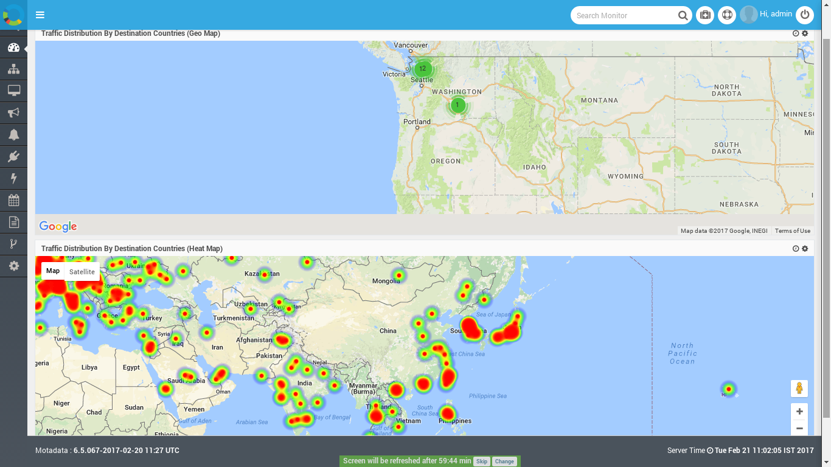The width and height of the screenshot is (831, 467).
Task: Click the Egypt label on heat map
Action: [131, 367]
